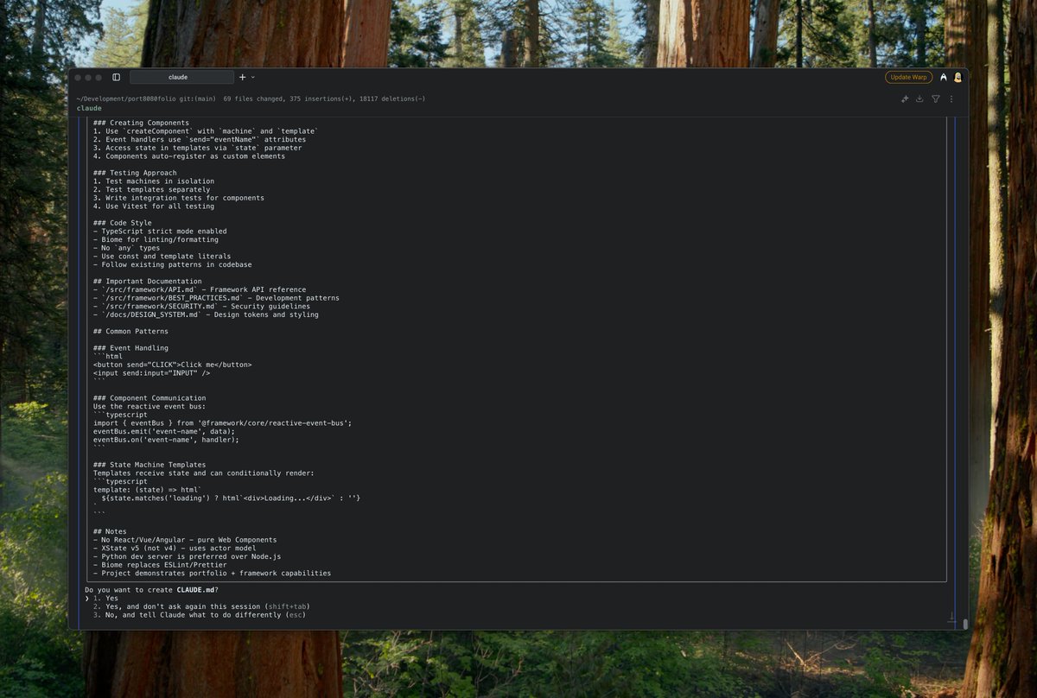This screenshot has height=698, width=1037.
Task: Click 'Do you want to create CLAUDE.md?' prompt
Action: (x=151, y=590)
